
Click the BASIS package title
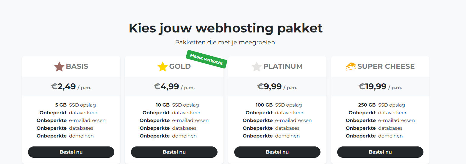click(x=77, y=66)
